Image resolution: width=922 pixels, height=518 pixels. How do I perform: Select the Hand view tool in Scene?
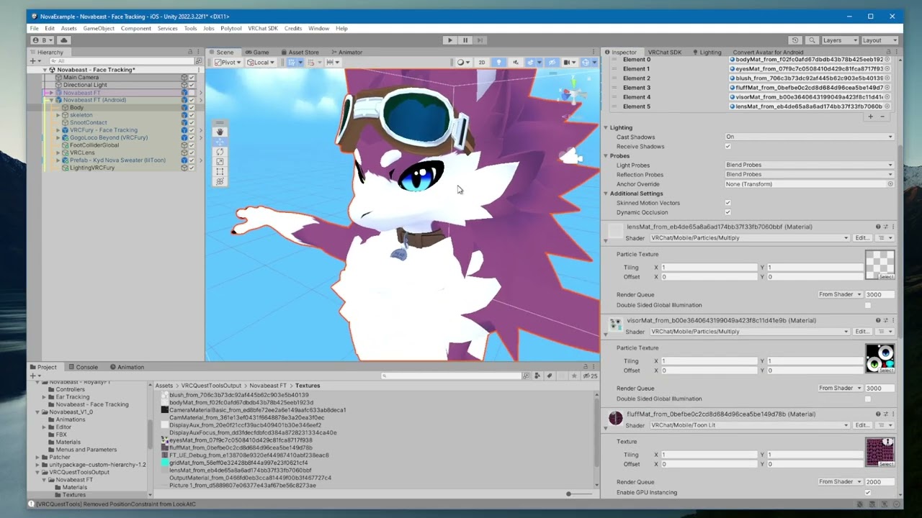tap(220, 132)
